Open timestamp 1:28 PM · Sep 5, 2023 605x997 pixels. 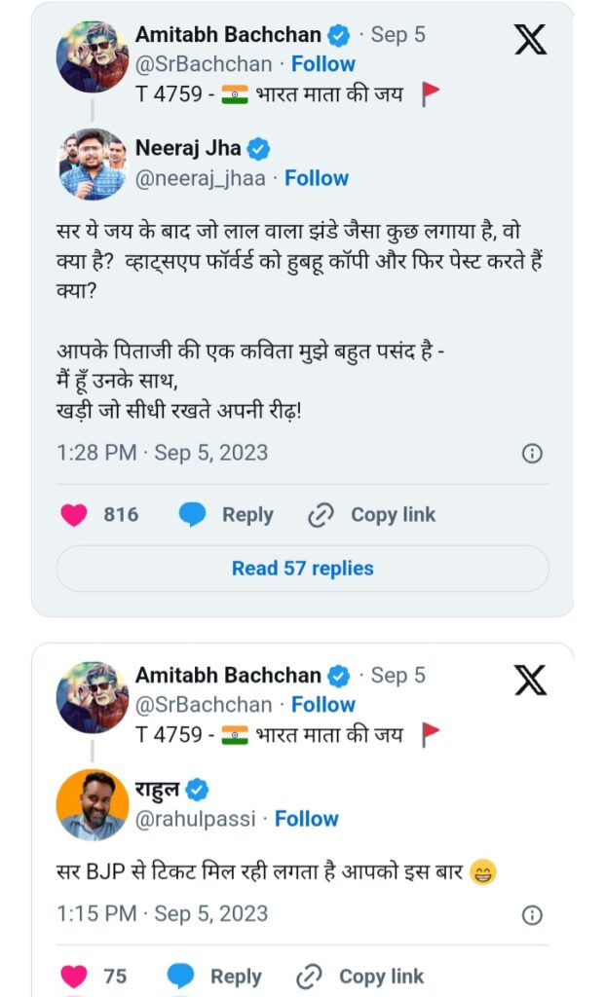click(162, 453)
